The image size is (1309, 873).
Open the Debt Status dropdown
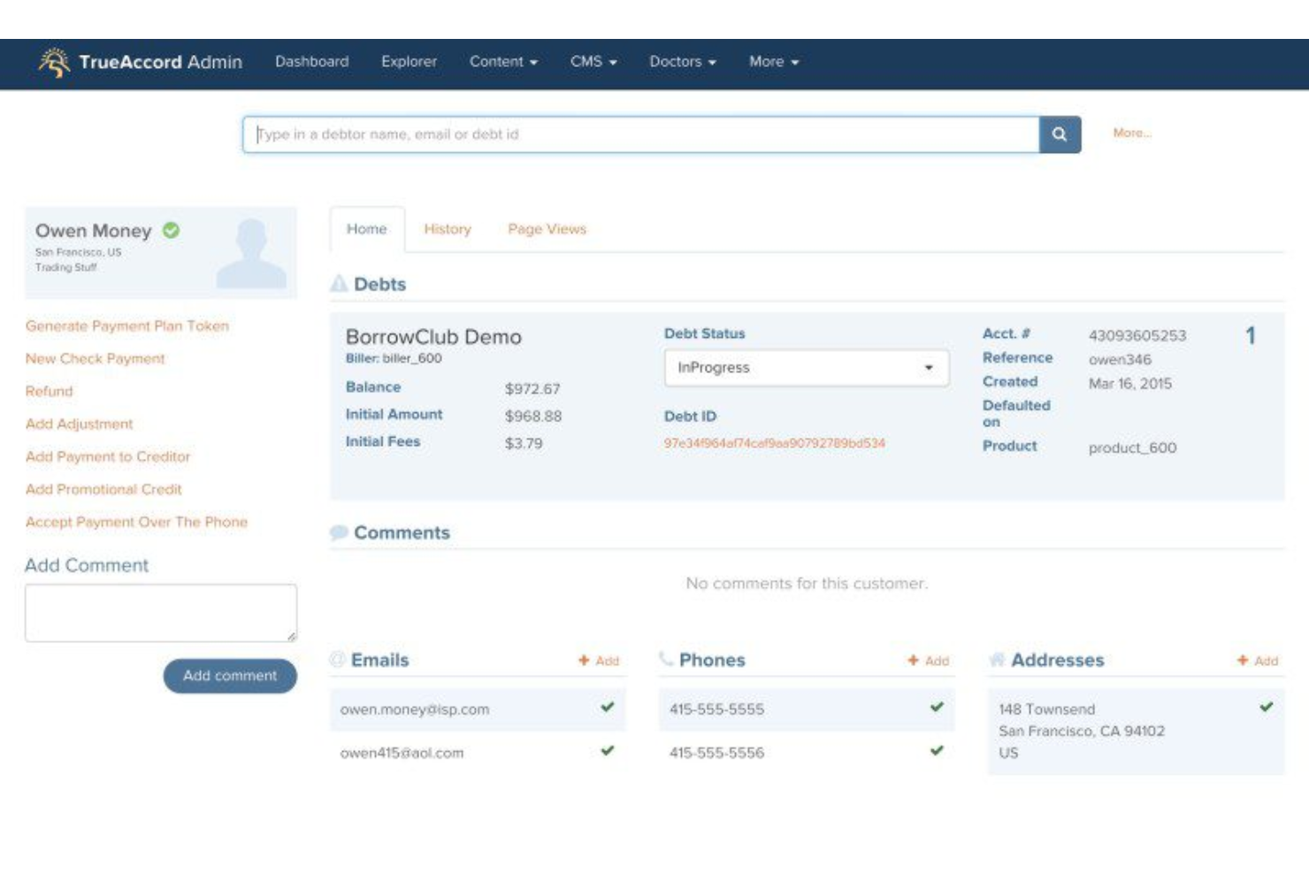(x=807, y=367)
